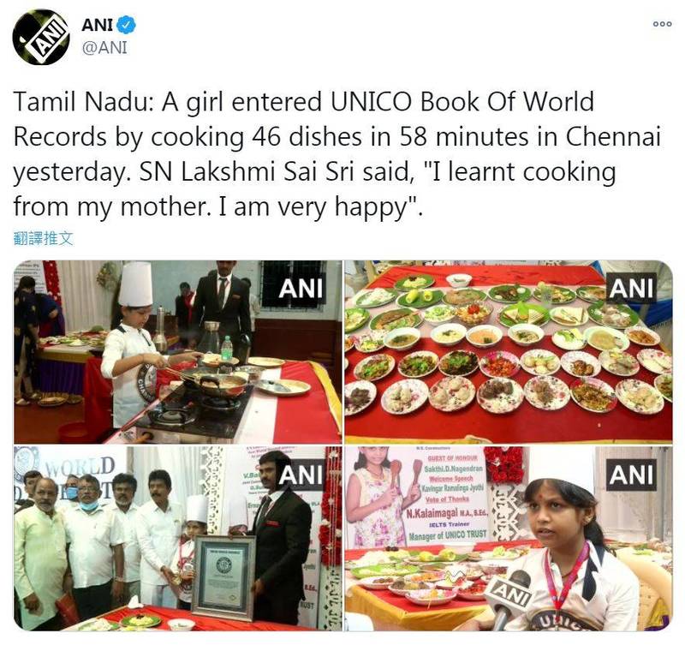Viewport: 685px width, 645px height.
Task: Click the ANI watermark on interview photo
Action: pos(631,475)
